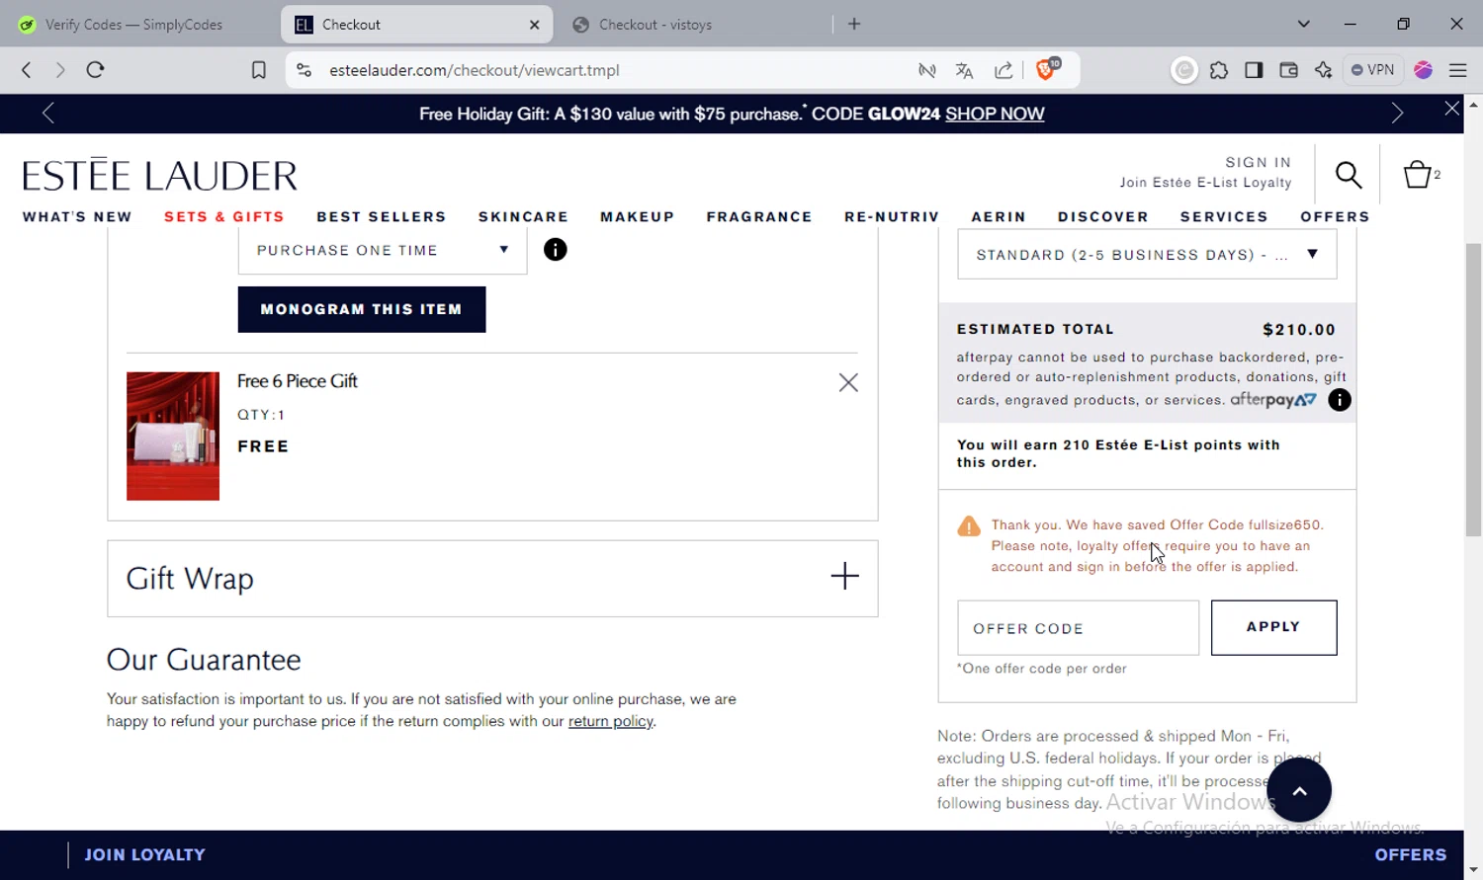The width and height of the screenshot is (1483, 880).
Task: Open the Sets & Gifts menu
Action: point(224,216)
